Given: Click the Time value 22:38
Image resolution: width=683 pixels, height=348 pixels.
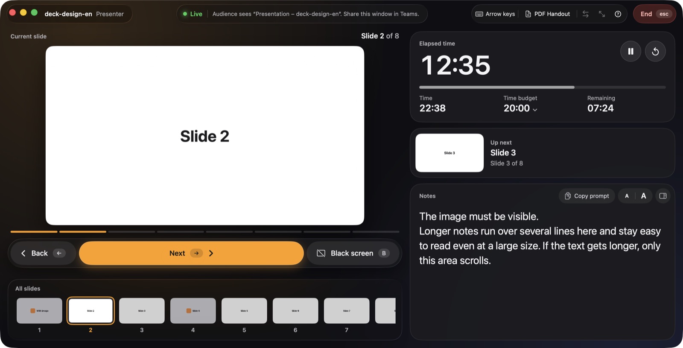Looking at the screenshot, I should click(x=432, y=108).
